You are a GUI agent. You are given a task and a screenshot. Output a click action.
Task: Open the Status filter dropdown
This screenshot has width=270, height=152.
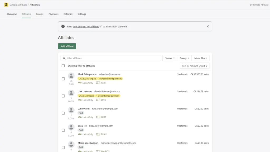pos(170,58)
